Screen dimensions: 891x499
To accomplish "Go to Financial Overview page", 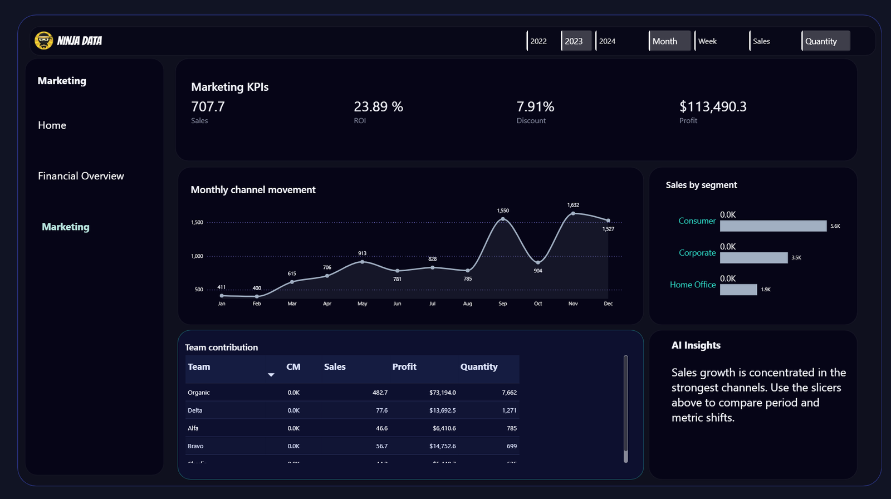I will (x=81, y=176).
